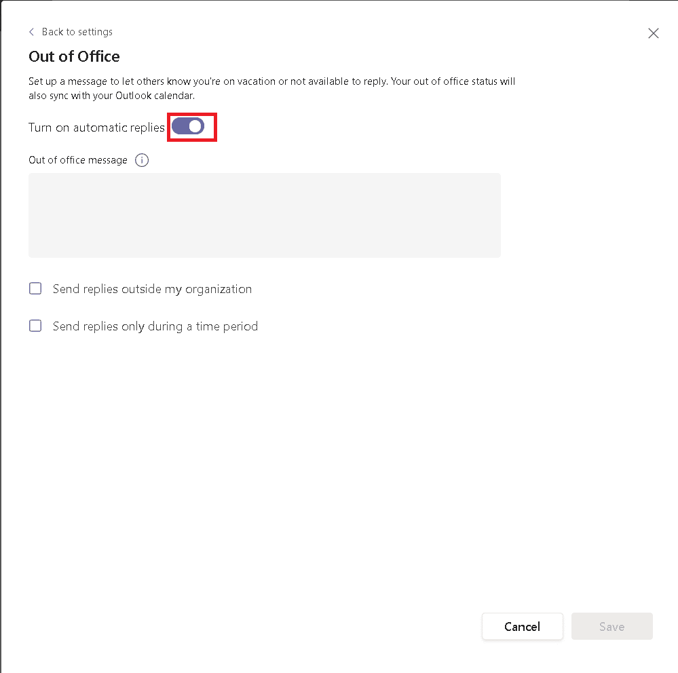Check Send replies only during a time period
The width and height of the screenshot is (678, 673).
coord(35,326)
